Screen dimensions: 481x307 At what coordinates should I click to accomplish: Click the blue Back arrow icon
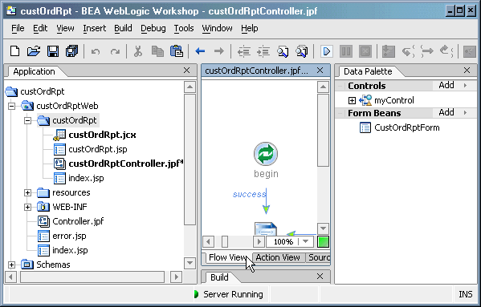200,51
